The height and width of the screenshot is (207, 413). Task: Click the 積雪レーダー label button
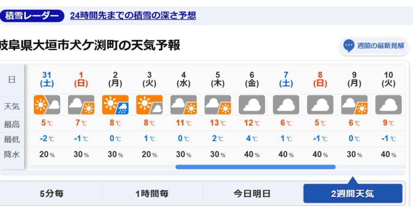coord(32,16)
